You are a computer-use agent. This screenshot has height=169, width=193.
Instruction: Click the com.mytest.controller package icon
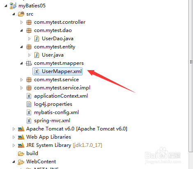pyautogui.click(x=29, y=22)
